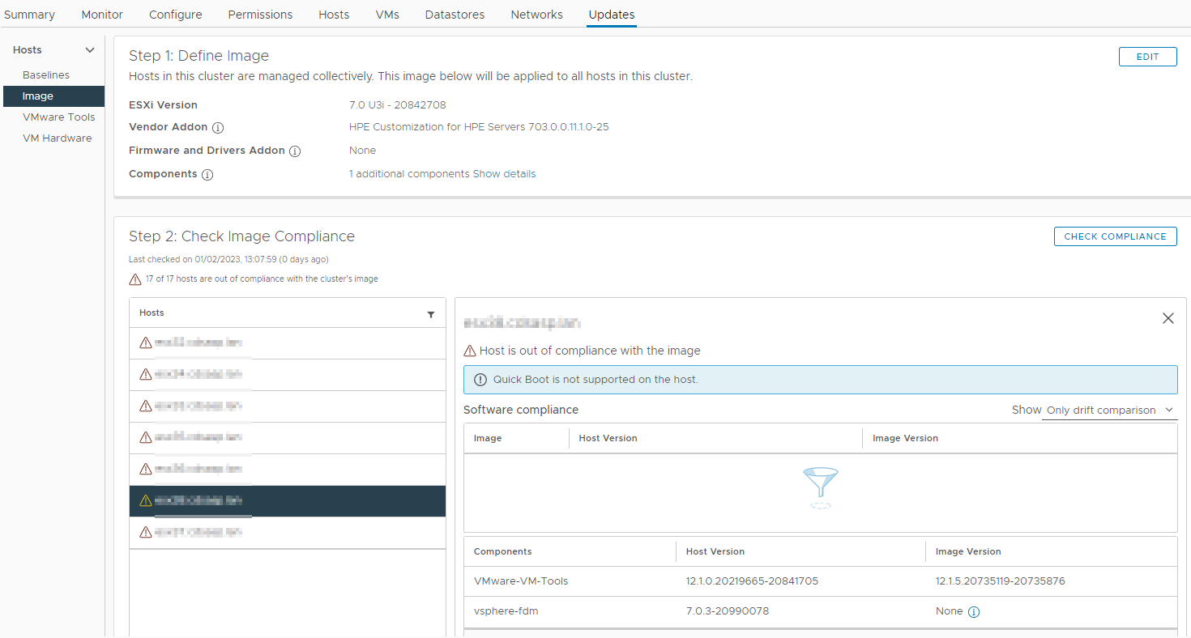This screenshot has width=1191, height=638.
Task: Click the Quick Boot info notice icon
Action: tap(480, 380)
